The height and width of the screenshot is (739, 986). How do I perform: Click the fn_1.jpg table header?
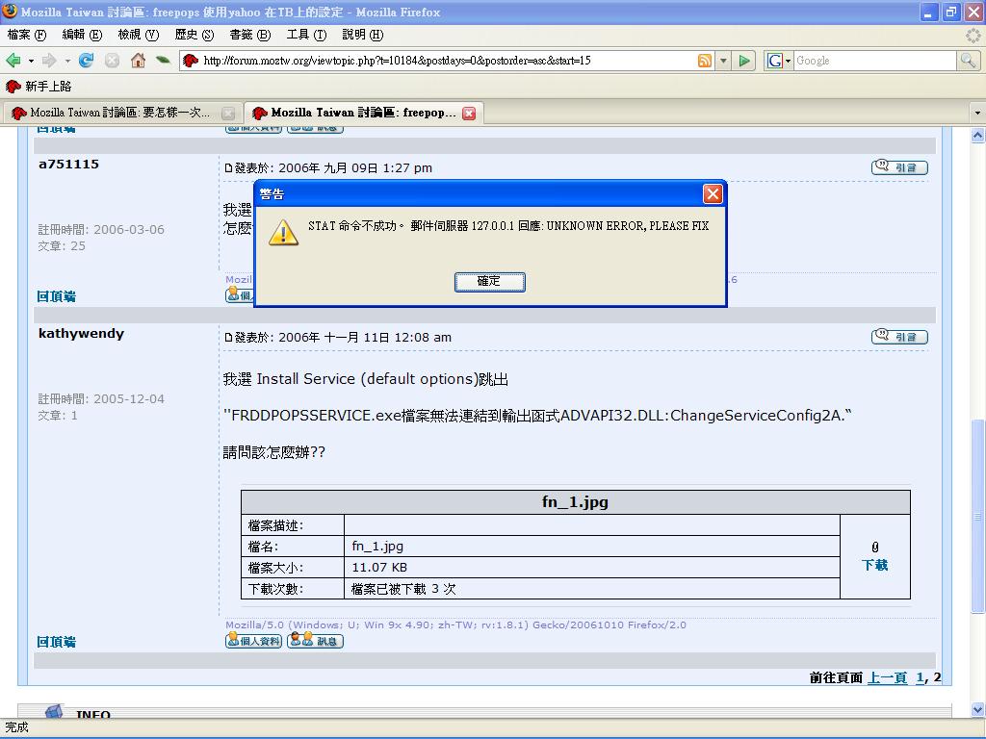click(576, 502)
